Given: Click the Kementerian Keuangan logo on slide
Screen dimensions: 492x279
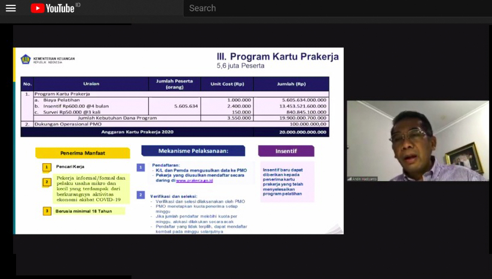Looking at the screenshot, I should 26,59.
